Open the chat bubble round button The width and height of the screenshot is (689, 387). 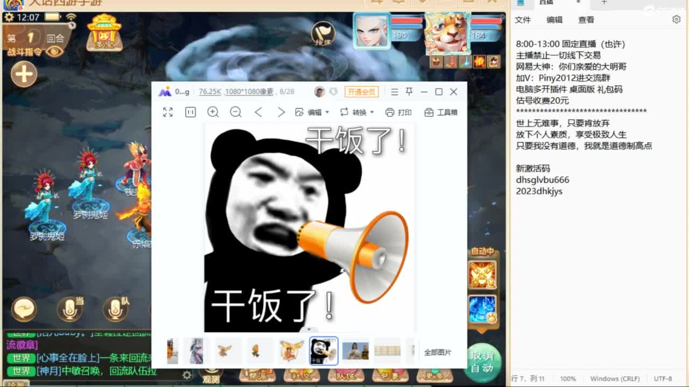[x=24, y=309]
